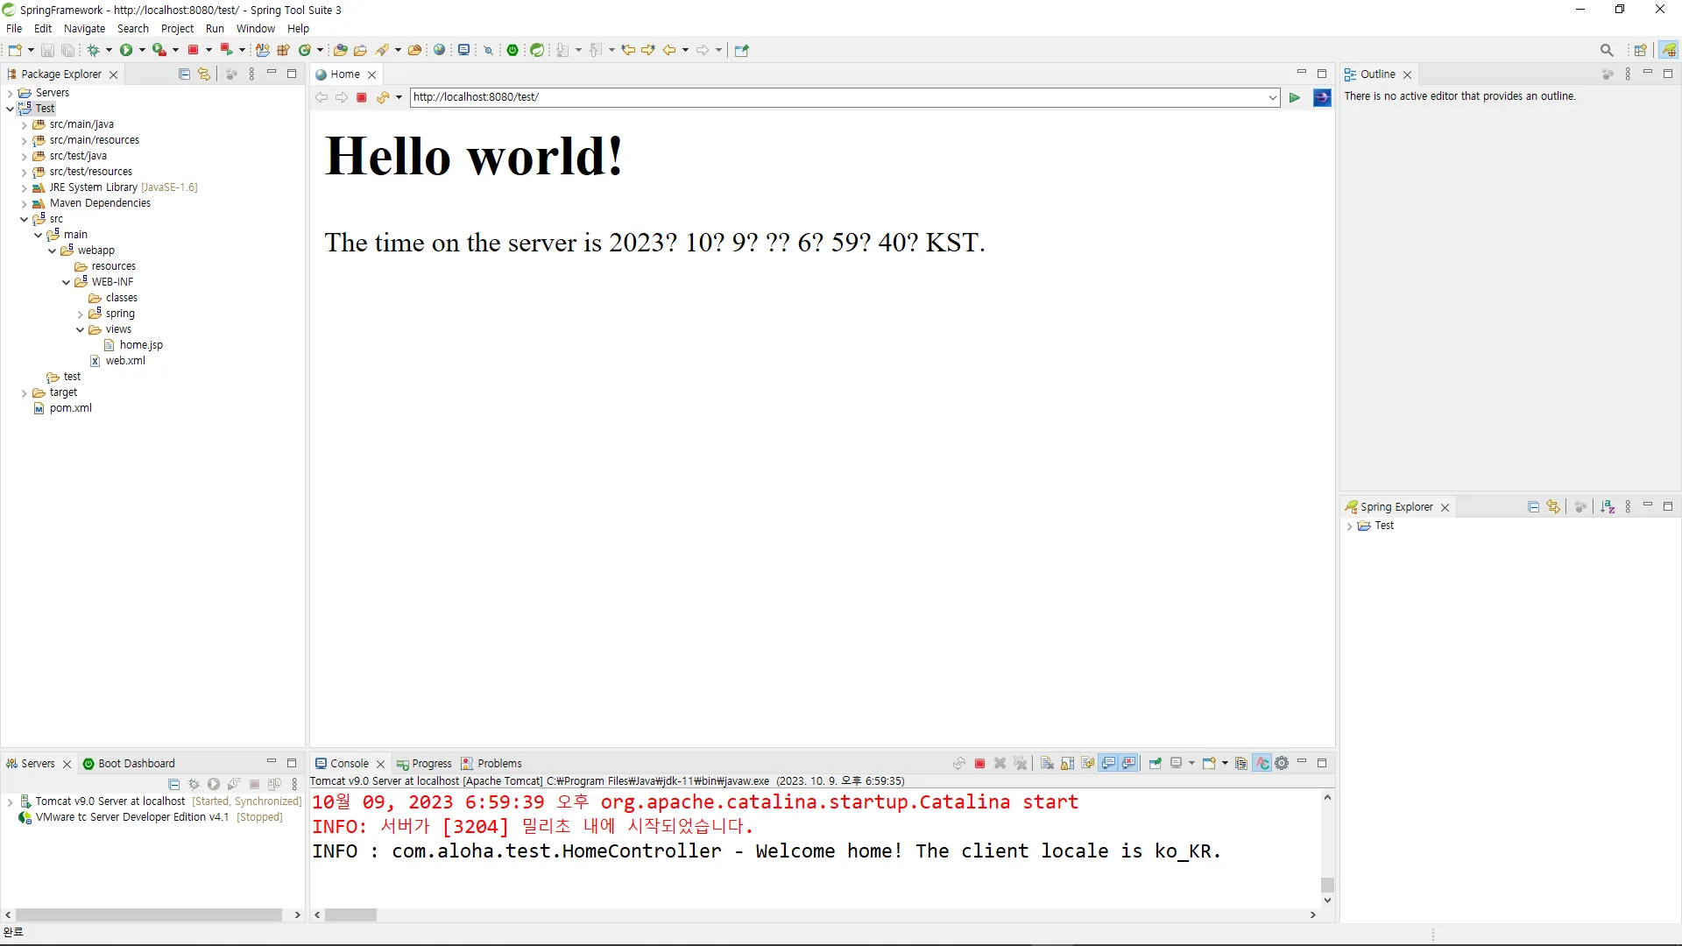Click the green Run button in toolbar

[x=126, y=50]
